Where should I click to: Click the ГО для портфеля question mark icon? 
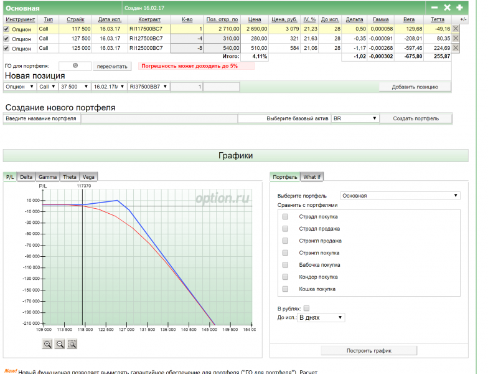(75, 65)
